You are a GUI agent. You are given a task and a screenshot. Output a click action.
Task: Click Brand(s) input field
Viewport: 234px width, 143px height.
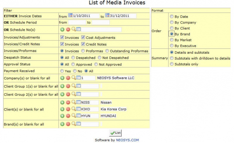(x=90, y=124)
